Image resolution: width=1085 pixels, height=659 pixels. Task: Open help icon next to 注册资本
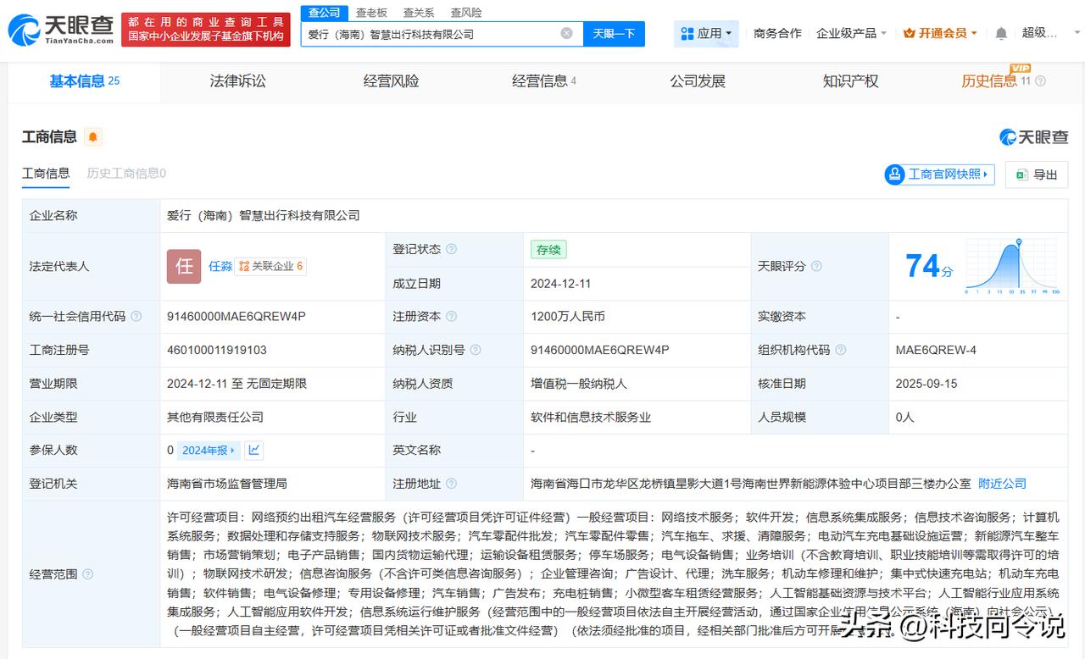click(451, 316)
